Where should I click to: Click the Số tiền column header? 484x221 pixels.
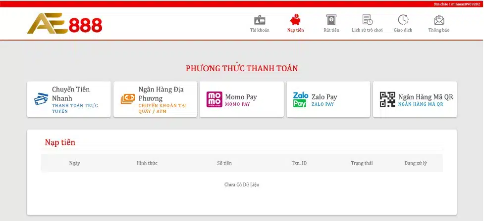point(224,163)
